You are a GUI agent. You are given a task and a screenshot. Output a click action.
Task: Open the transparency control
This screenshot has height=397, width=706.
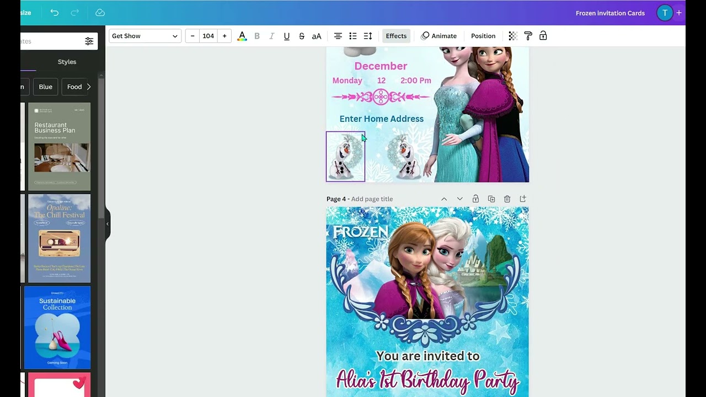[513, 36]
